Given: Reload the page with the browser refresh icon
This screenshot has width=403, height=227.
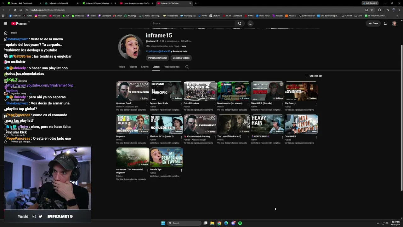Looking at the screenshot, I should click(x=15, y=10).
